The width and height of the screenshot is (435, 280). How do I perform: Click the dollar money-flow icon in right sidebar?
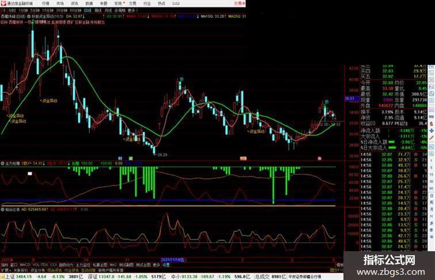point(431,123)
